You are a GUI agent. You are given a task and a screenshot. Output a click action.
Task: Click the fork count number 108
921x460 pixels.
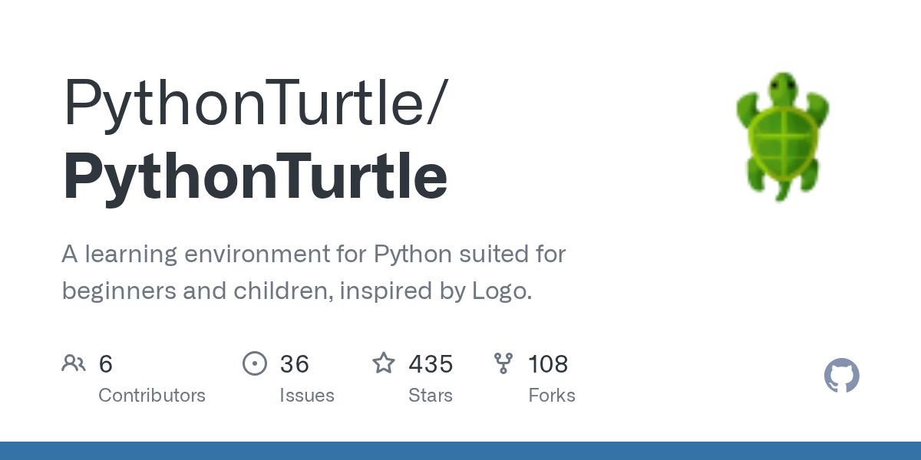tap(548, 363)
